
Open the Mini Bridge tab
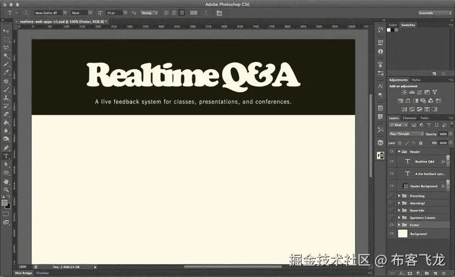coord(24,273)
